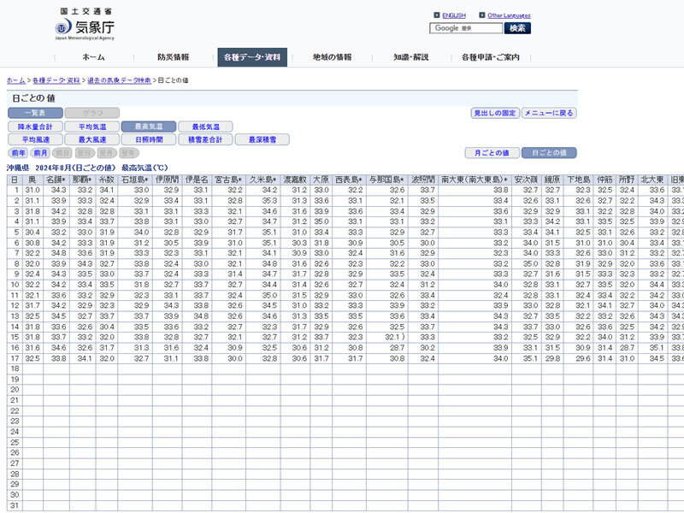Click the 宮古島* station column header
This screenshot has height=513, width=684.
[x=228, y=180]
